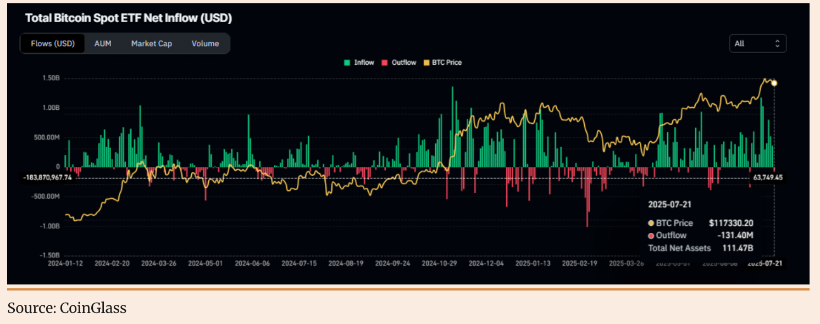820x324 pixels.
Task: Click the Total Bitcoin Spot ETF chart title
Action: tap(129, 18)
